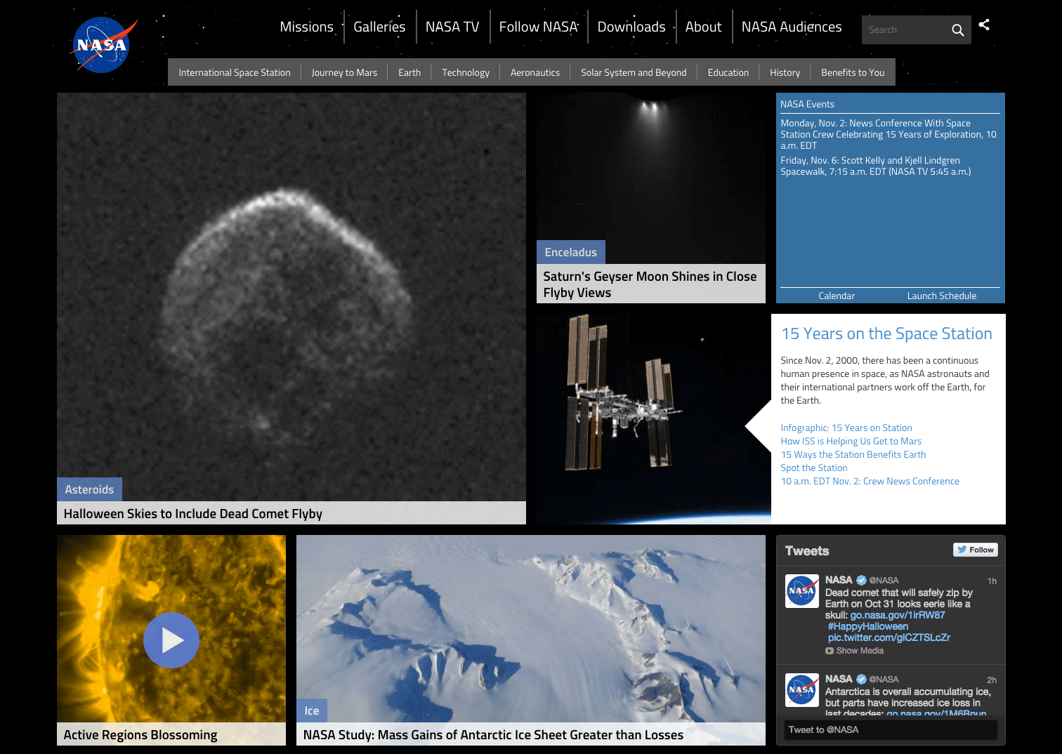Open the Launch Schedule link

point(942,296)
